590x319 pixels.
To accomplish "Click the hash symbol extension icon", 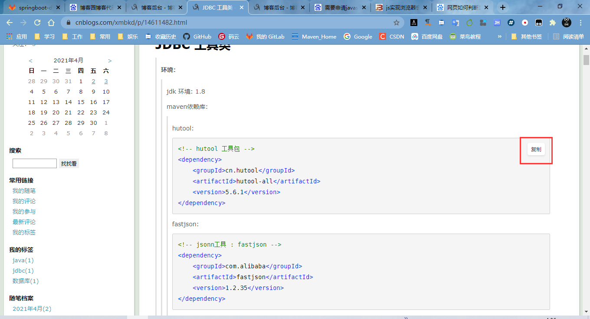I will click(511, 23).
